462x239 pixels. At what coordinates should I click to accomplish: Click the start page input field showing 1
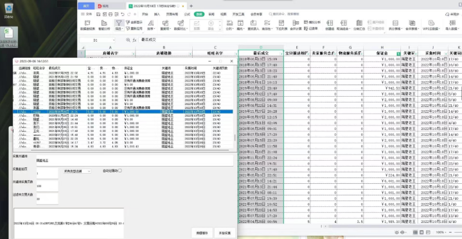[x=47, y=173]
